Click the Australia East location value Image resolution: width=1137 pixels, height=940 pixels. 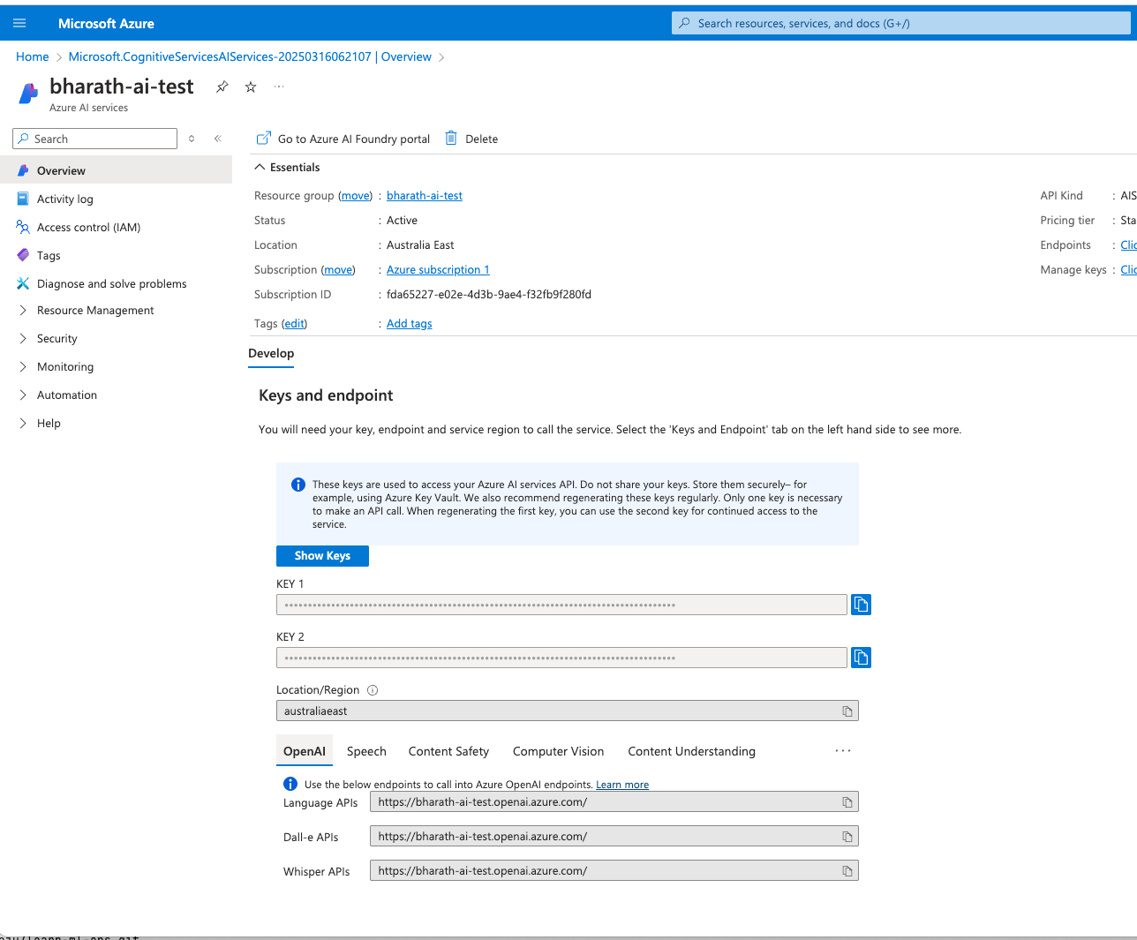coord(420,245)
